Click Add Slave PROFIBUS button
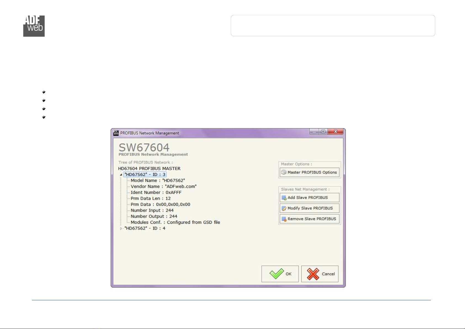This screenshot has width=465, height=329. tap(309, 198)
